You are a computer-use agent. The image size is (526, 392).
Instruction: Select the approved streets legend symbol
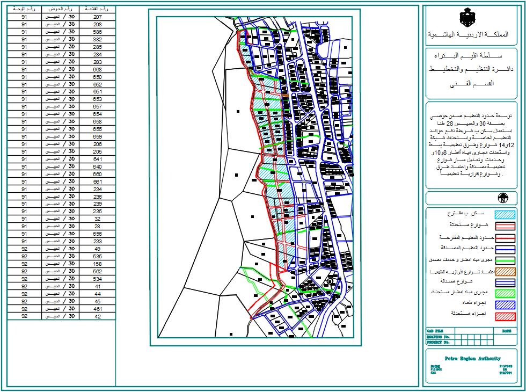[505, 282]
